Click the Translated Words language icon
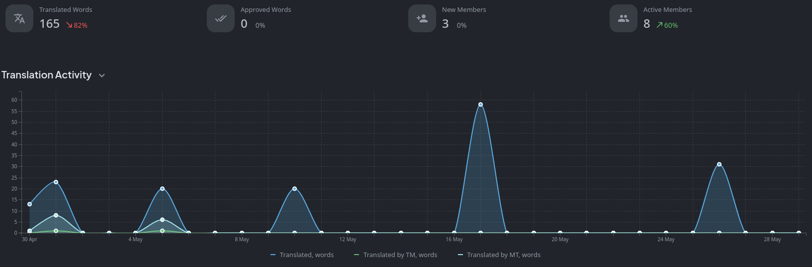Screen dimensions: 812x267 [19, 18]
